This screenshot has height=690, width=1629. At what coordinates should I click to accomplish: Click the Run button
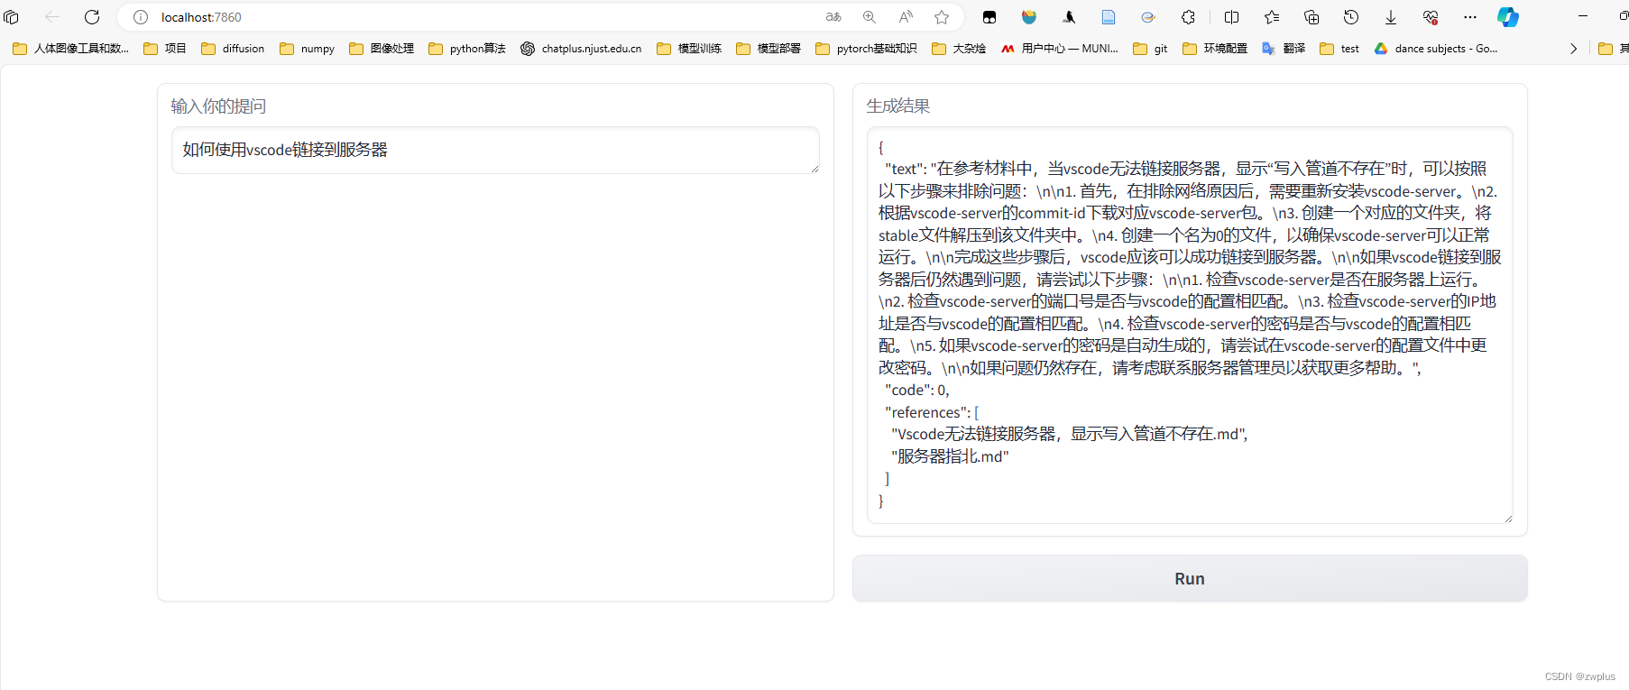click(x=1190, y=579)
